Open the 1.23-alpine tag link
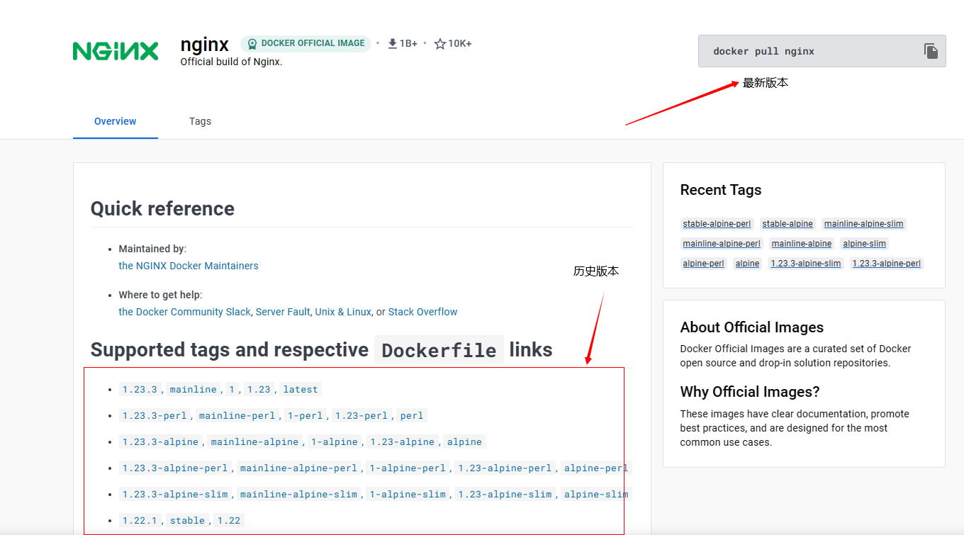The height and width of the screenshot is (535, 964). coord(403,441)
